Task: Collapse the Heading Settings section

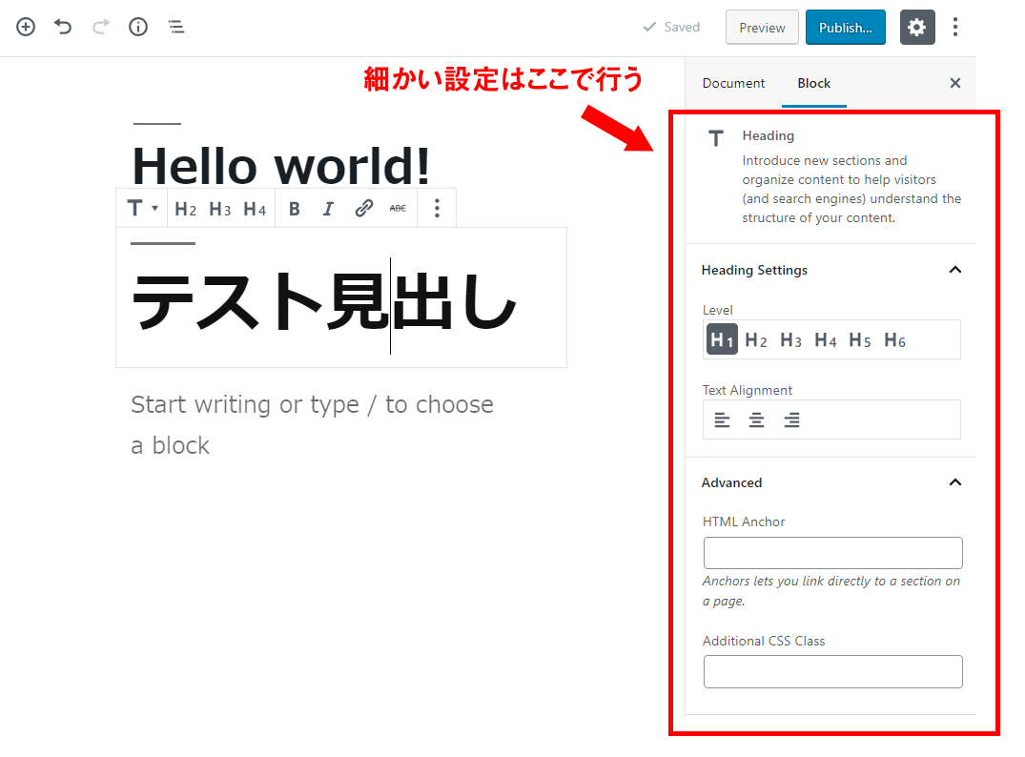Action: pyautogui.click(x=954, y=270)
